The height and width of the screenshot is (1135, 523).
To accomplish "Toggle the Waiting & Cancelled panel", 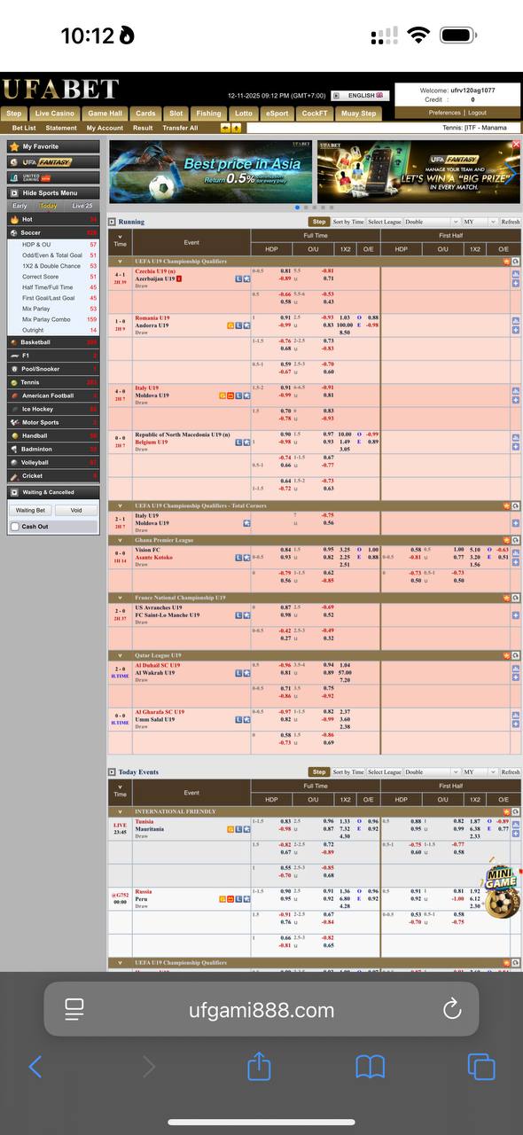I will [53, 492].
